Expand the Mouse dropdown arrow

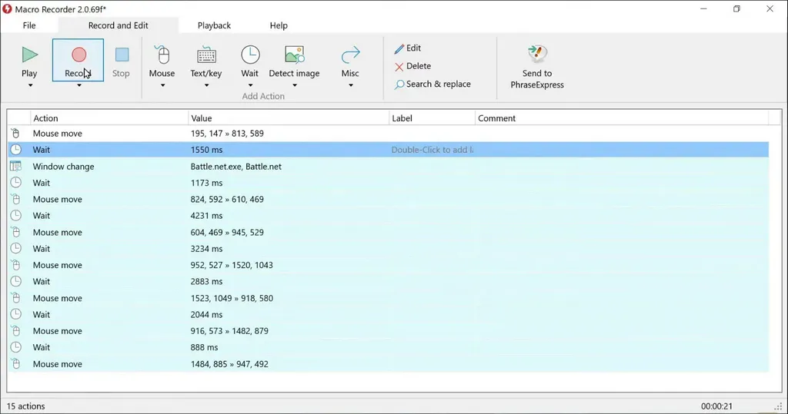[162, 85]
